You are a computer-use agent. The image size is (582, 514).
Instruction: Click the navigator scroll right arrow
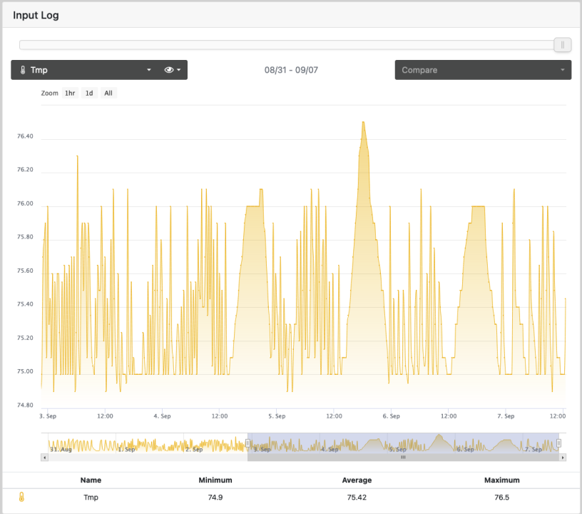click(x=563, y=458)
